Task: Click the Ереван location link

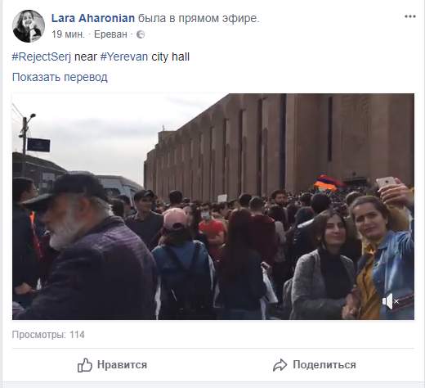Action: tap(110, 34)
